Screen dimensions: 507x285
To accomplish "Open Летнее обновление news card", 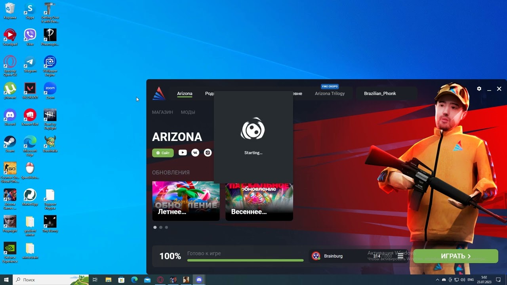I will click(x=186, y=201).
